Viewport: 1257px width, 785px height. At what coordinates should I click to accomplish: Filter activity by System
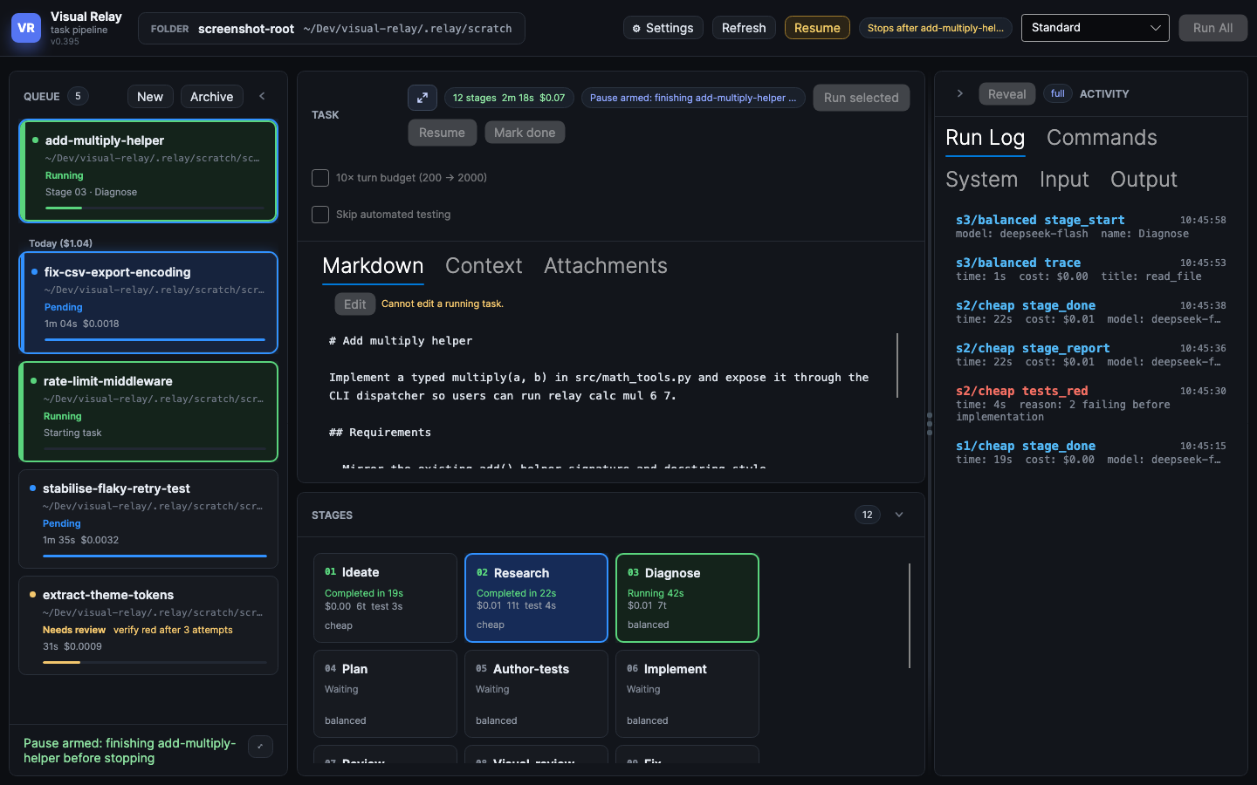[x=982, y=180]
